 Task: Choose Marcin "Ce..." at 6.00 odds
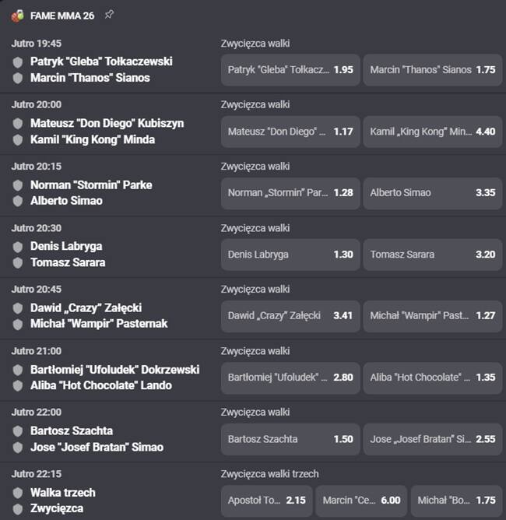[361, 501]
